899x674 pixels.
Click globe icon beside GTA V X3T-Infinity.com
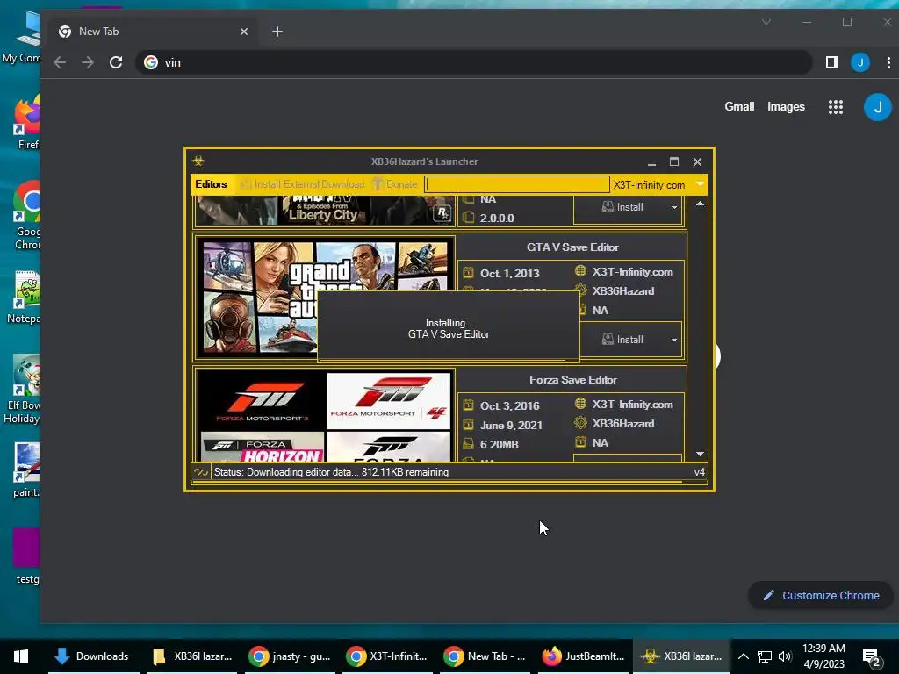[x=581, y=271]
